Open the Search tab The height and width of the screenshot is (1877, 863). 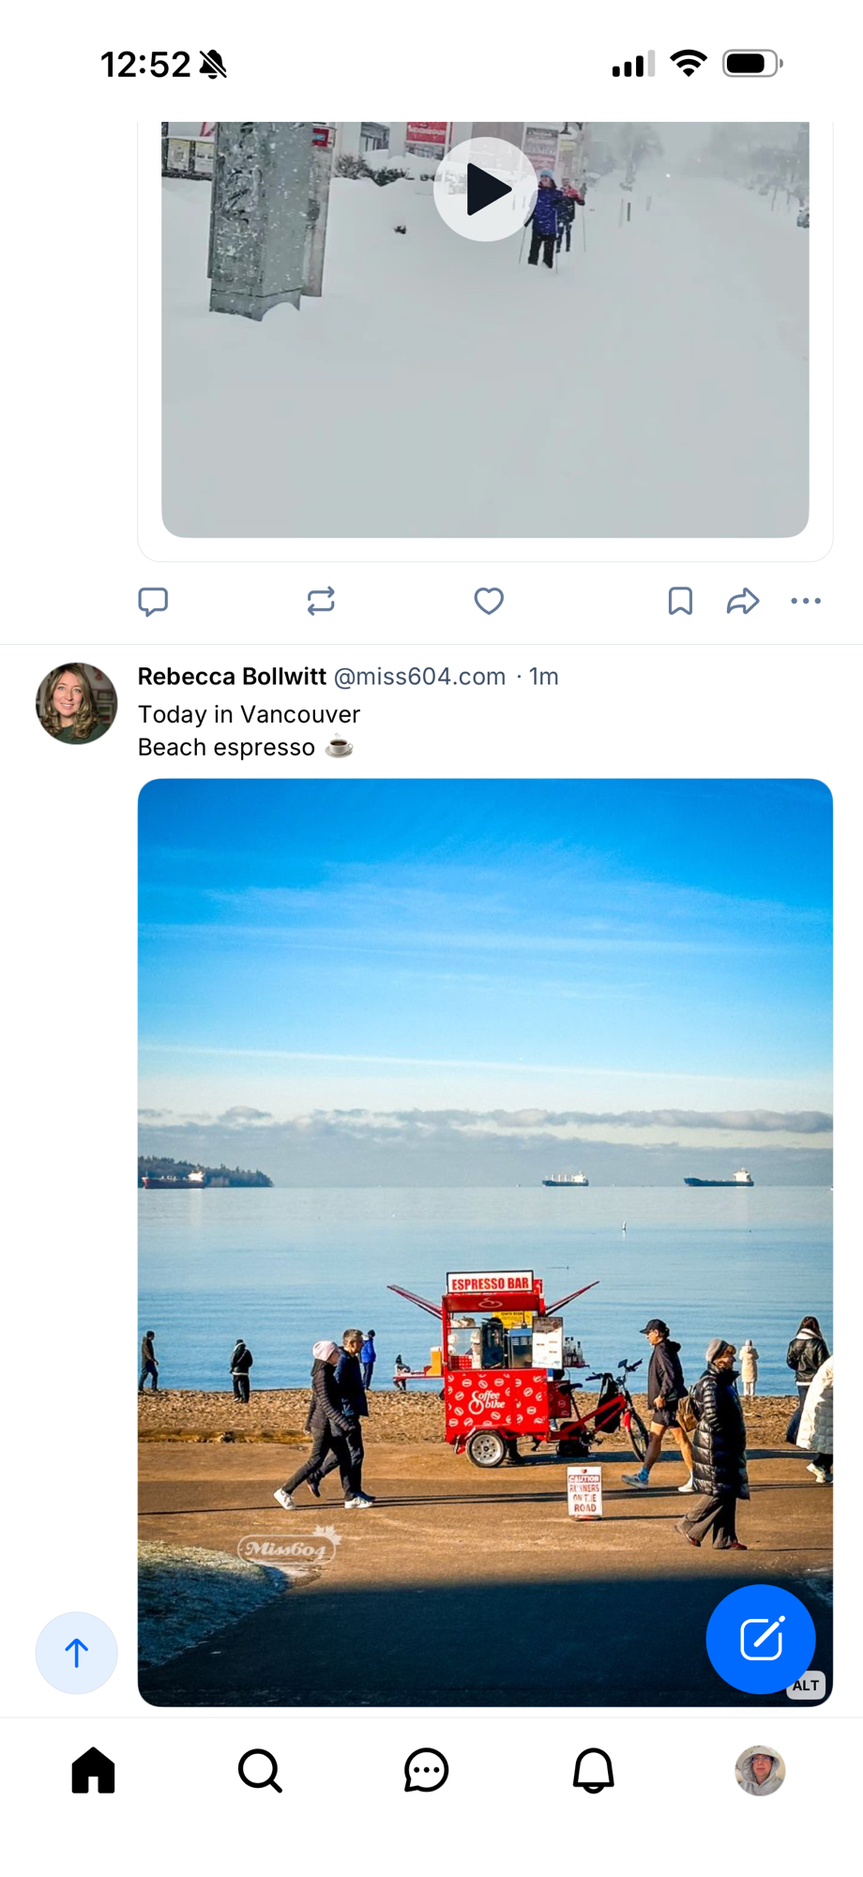[260, 1771]
